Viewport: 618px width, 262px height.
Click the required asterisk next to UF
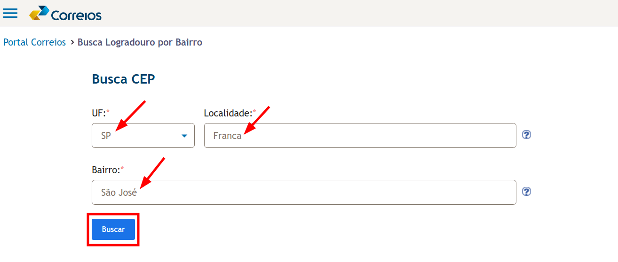tap(108, 112)
